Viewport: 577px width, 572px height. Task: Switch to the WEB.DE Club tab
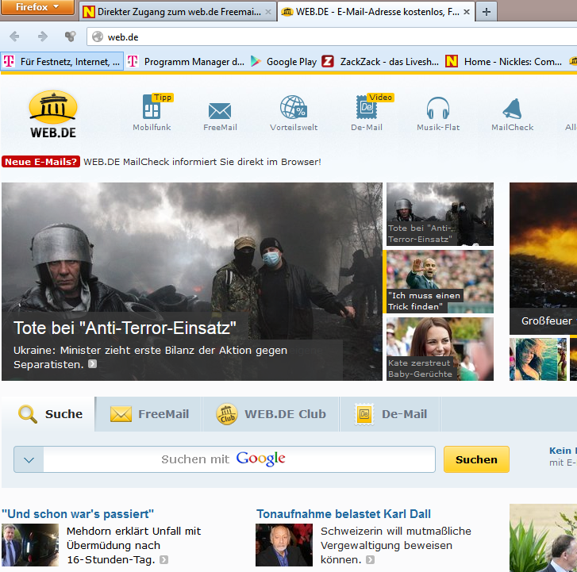271,414
